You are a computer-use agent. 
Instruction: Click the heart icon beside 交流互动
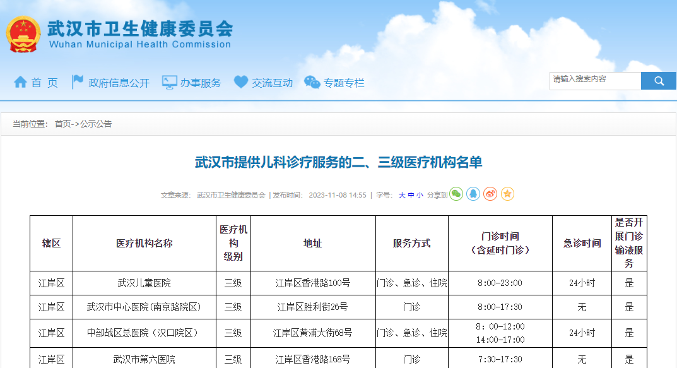(241, 81)
